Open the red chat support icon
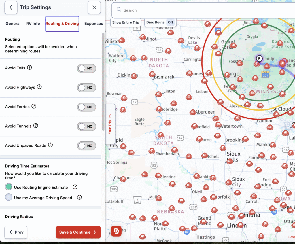Viewport: 295px width, 244px height. [116, 231]
